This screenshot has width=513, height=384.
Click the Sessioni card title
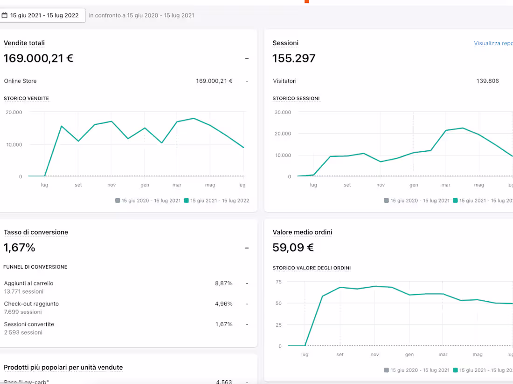[285, 43]
